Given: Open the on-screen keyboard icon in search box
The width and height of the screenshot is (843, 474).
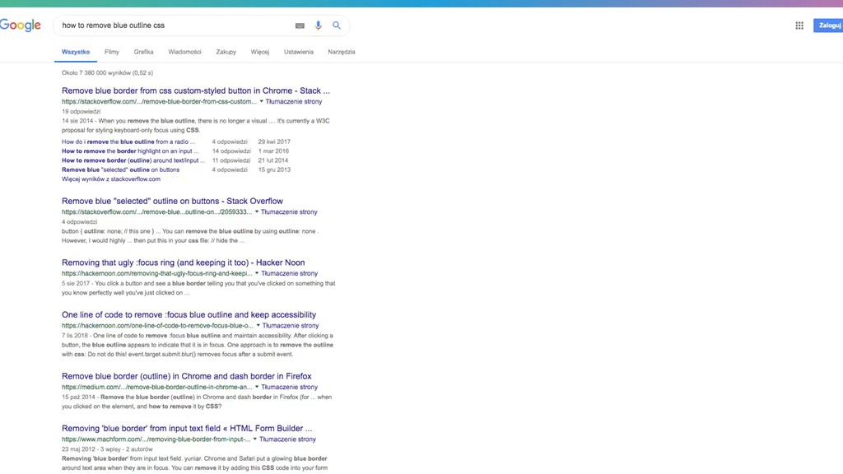Looking at the screenshot, I should tap(300, 26).
